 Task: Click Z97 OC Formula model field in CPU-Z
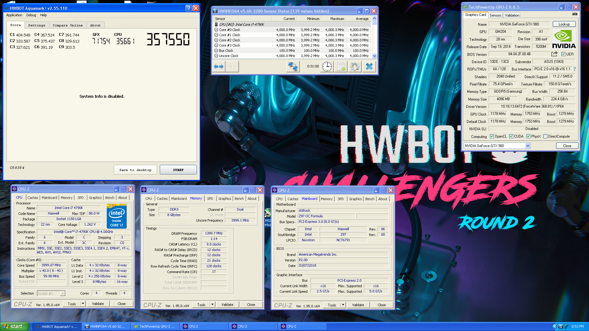[x=327, y=216]
